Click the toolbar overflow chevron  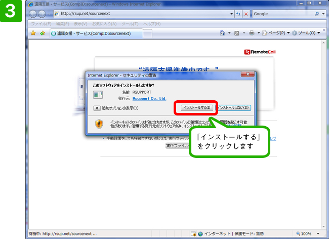pyautogui.click(x=324, y=30)
